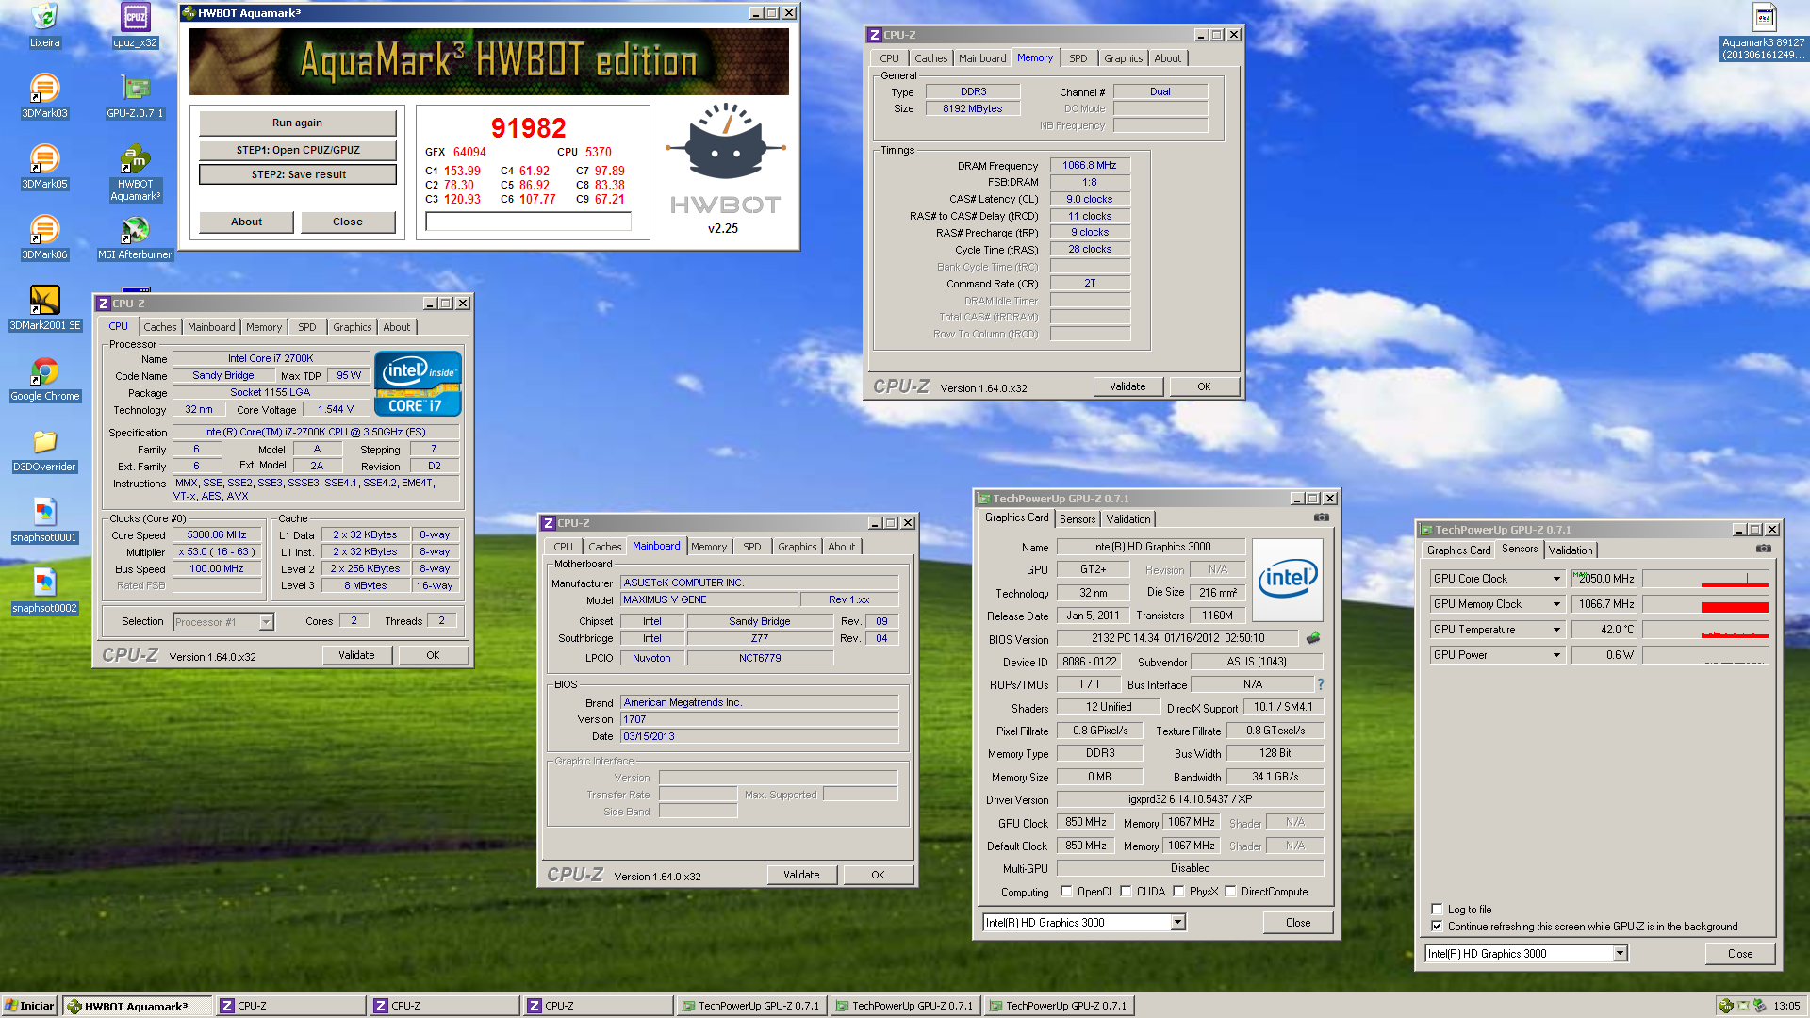Click STEP1: Open CPUZ/GPUZ button
1810x1018 pixels.
click(x=297, y=150)
